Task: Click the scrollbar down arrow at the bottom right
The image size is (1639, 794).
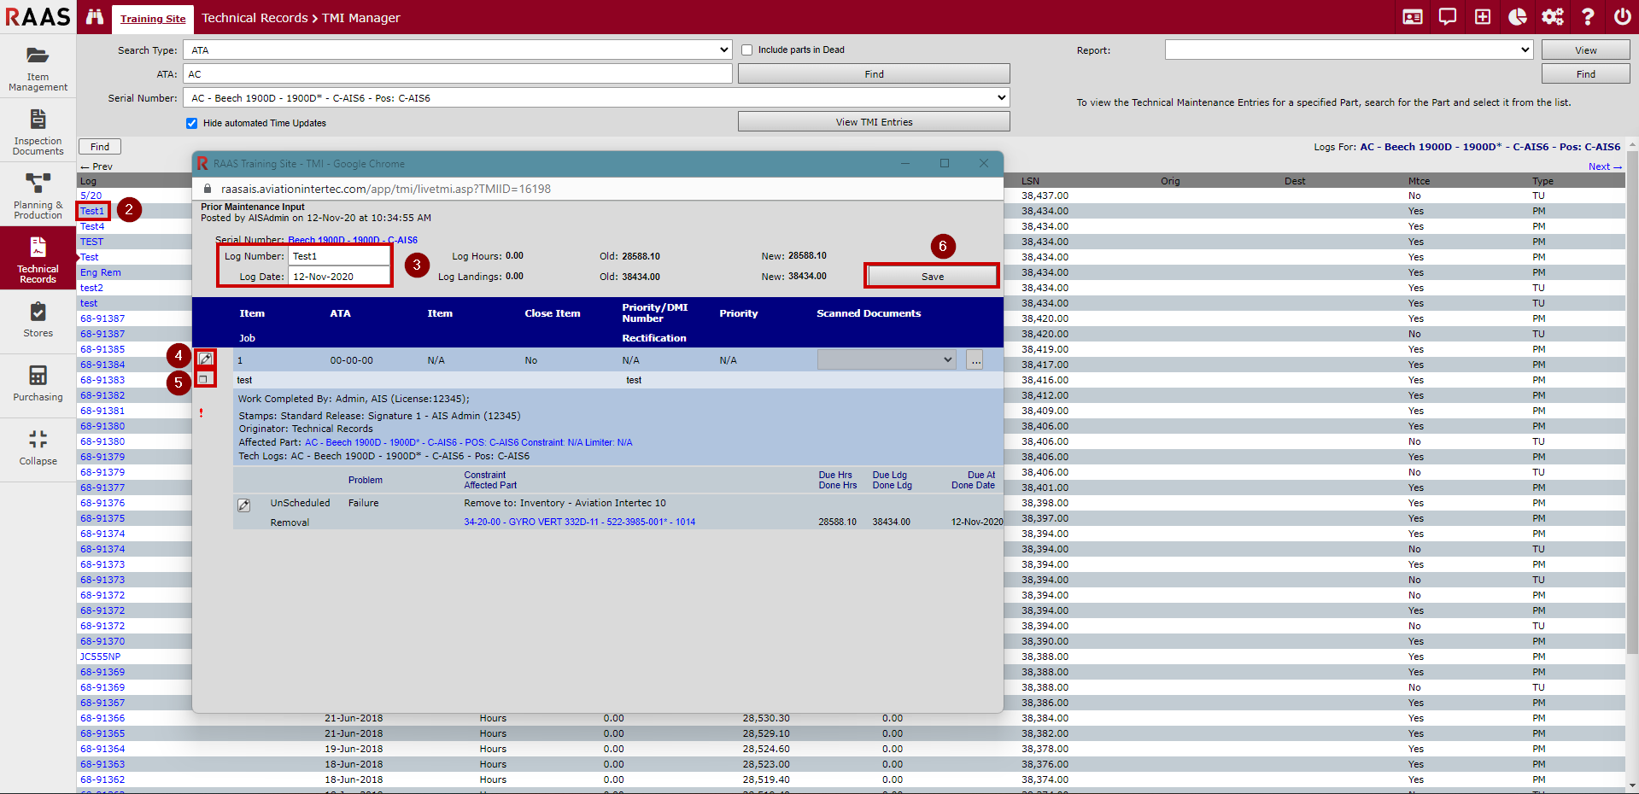Action: click(x=1632, y=785)
